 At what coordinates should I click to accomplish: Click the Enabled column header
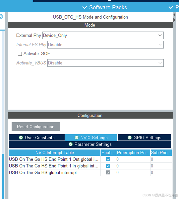pyautogui.click(x=108, y=153)
